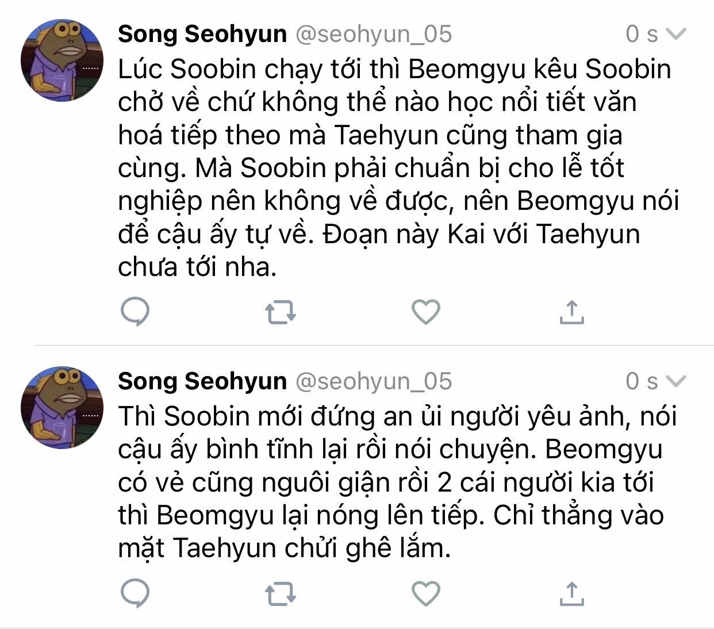714x629 pixels.
Task: Retweet the first tweet by Song Seohyun
Action: pyautogui.click(x=281, y=312)
